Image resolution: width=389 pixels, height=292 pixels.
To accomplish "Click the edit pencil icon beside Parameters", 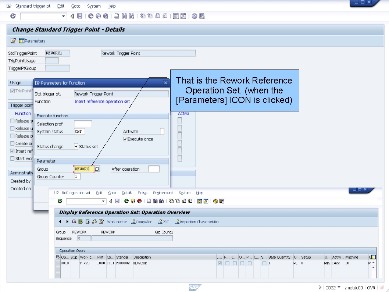I will tap(13, 41).
